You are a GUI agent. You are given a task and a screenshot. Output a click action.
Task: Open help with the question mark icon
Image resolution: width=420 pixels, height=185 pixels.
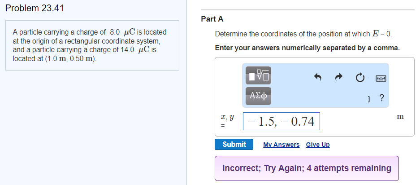tap(382, 98)
